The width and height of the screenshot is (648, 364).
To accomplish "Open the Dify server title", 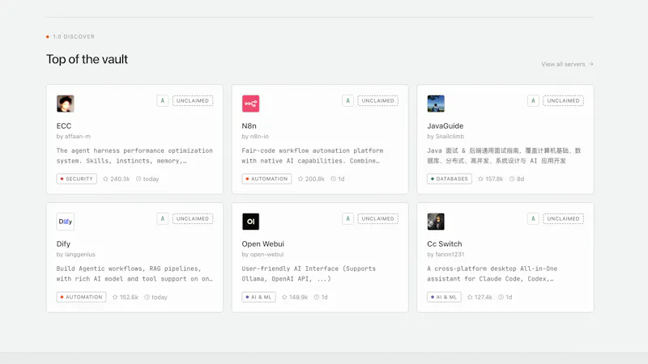I will 64,244.
